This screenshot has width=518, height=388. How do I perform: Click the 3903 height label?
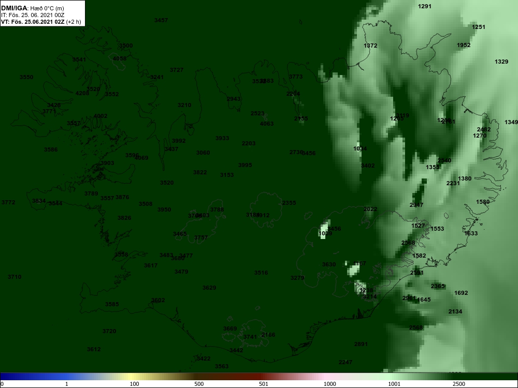point(107,163)
